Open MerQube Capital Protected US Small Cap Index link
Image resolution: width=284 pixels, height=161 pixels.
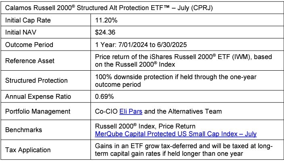pos(176,134)
